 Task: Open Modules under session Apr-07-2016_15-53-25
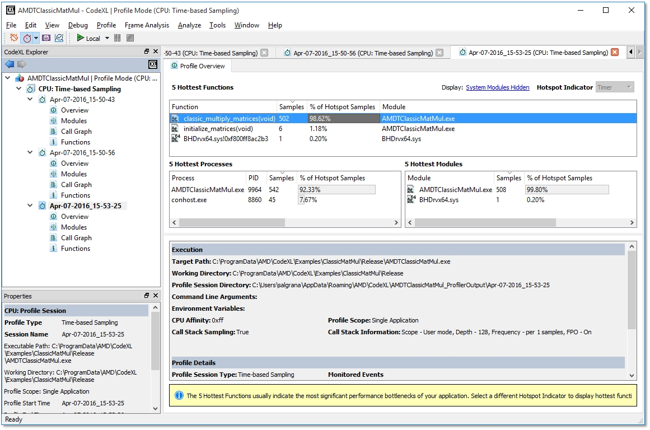click(x=74, y=227)
